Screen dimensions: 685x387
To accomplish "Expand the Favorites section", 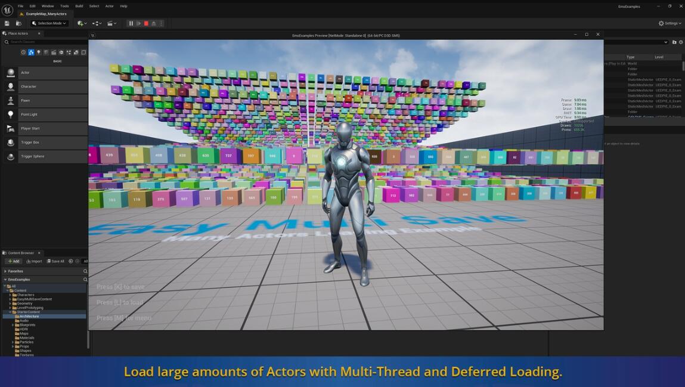I will pyautogui.click(x=5, y=271).
